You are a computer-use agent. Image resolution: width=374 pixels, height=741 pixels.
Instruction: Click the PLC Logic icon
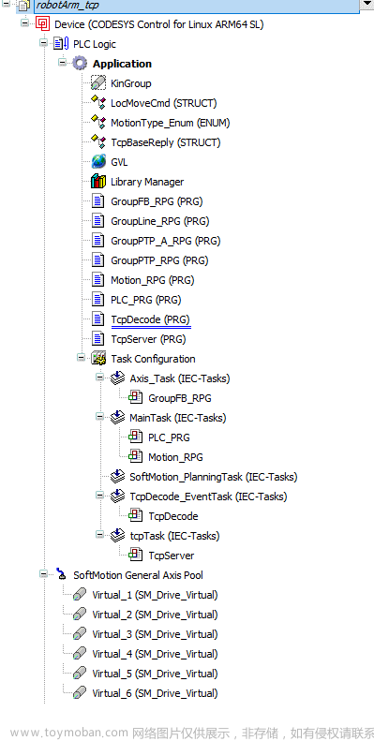61,44
